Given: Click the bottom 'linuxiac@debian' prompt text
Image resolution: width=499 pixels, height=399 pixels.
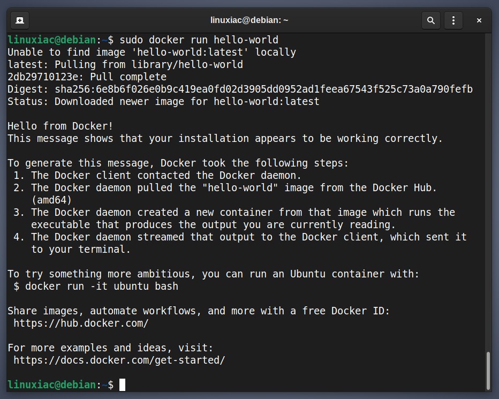Looking at the screenshot, I should click(52, 385).
